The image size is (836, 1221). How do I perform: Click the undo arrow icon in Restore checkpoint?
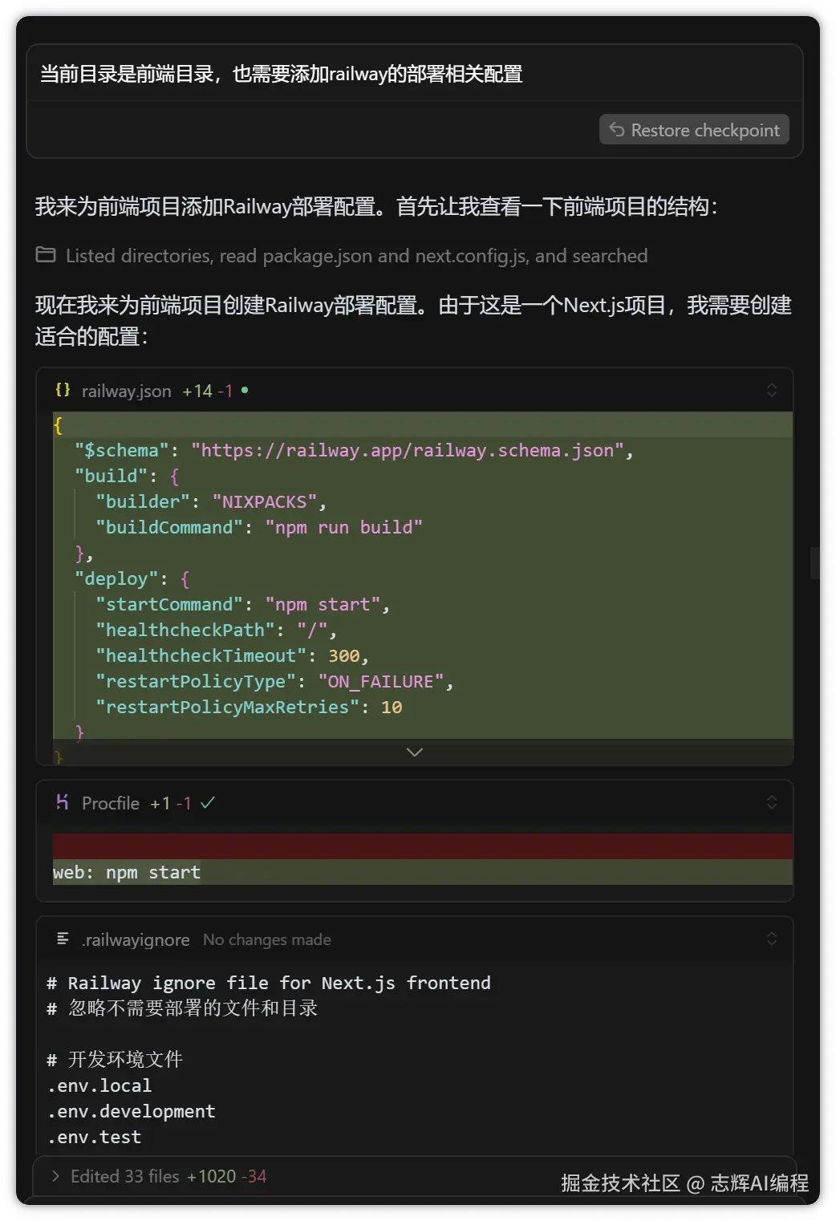(617, 130)
